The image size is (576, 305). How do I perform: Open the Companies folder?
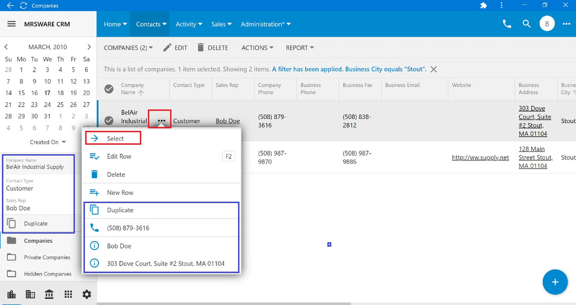tap(38, 241)
